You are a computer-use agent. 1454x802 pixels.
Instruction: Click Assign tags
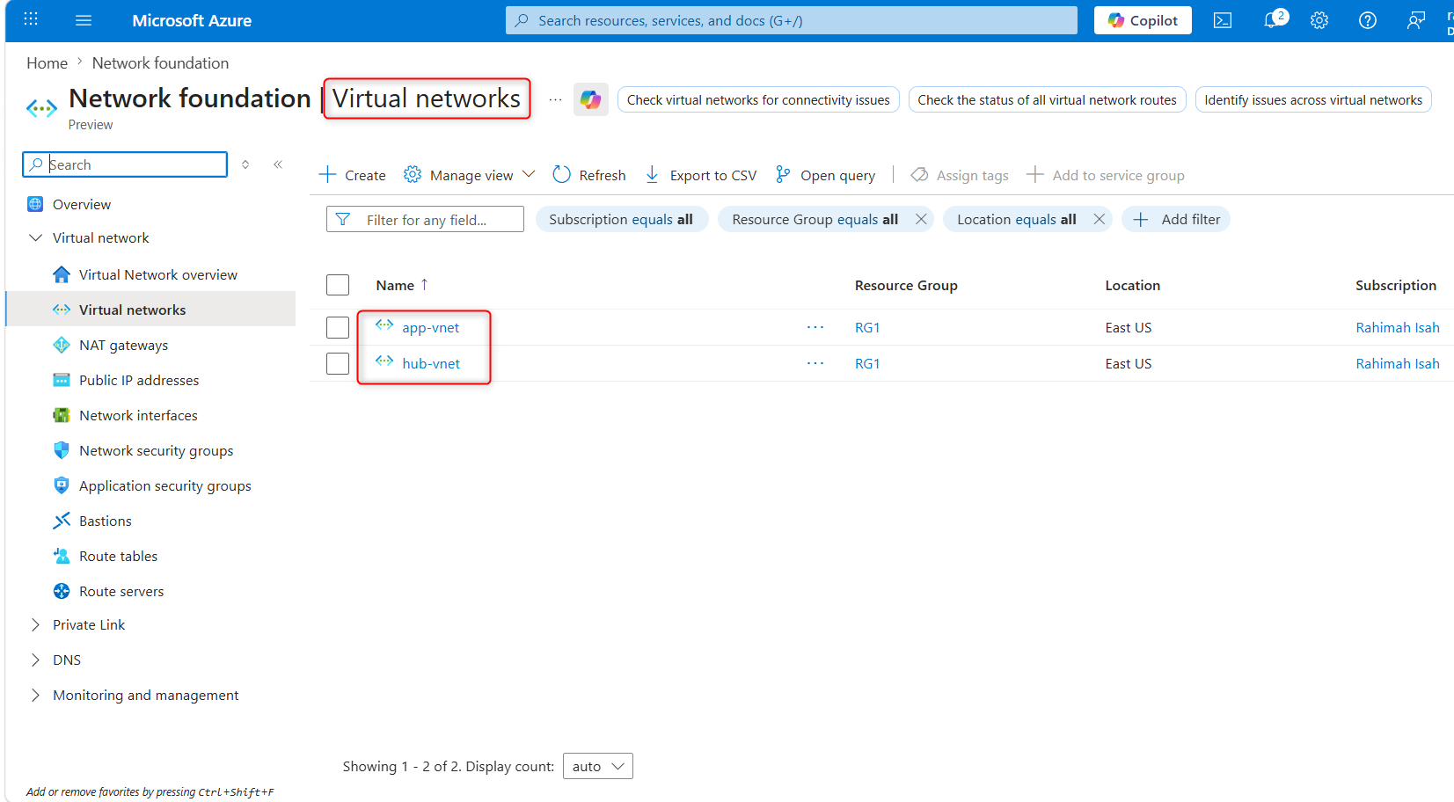tap(960, 175)
